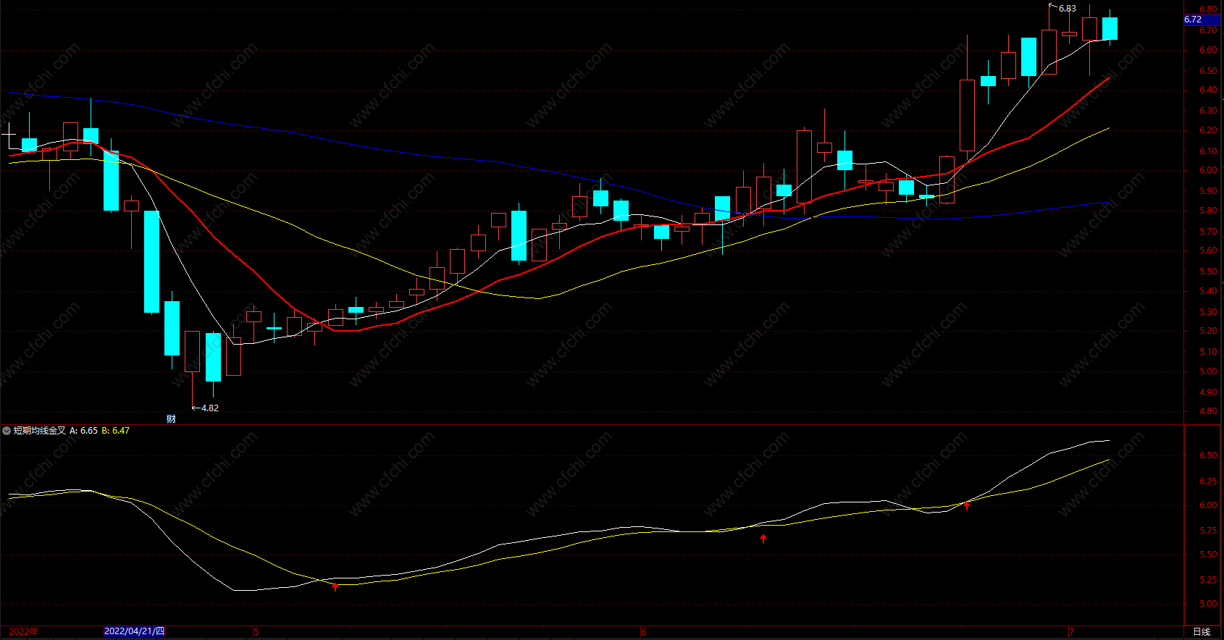
Task: Click the 2022/04/21/四 date label
Action: coord(135,631)
